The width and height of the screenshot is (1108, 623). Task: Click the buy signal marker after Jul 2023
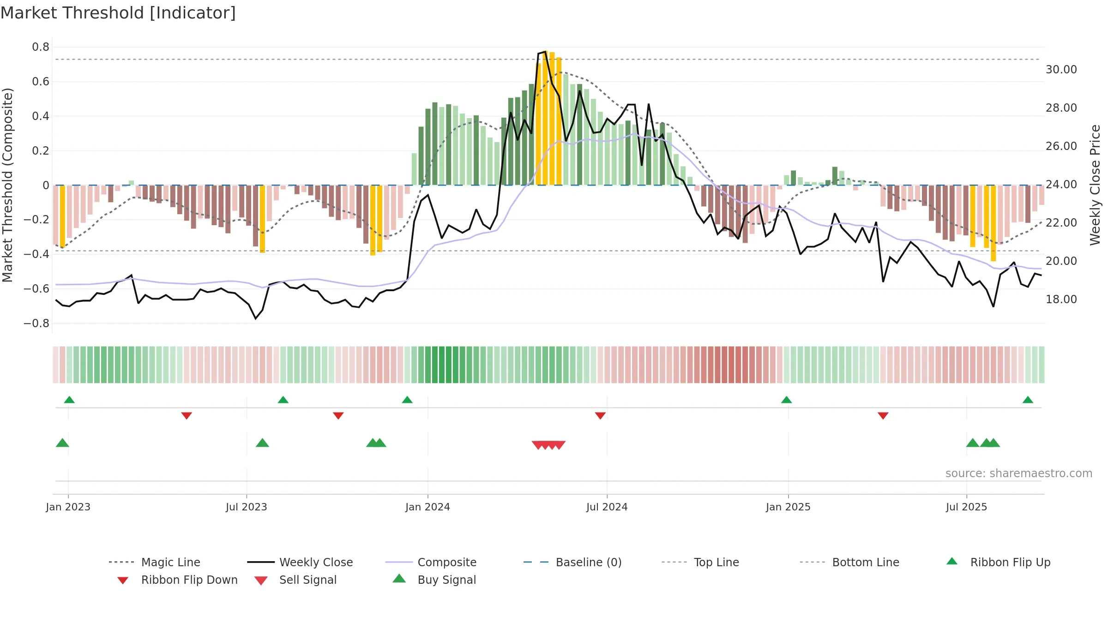(x=262, y=443)
